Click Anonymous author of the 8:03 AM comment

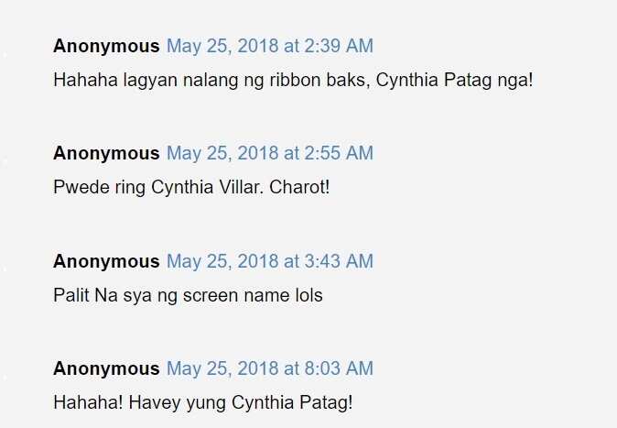pyautogui.click(x=106, y=368)
